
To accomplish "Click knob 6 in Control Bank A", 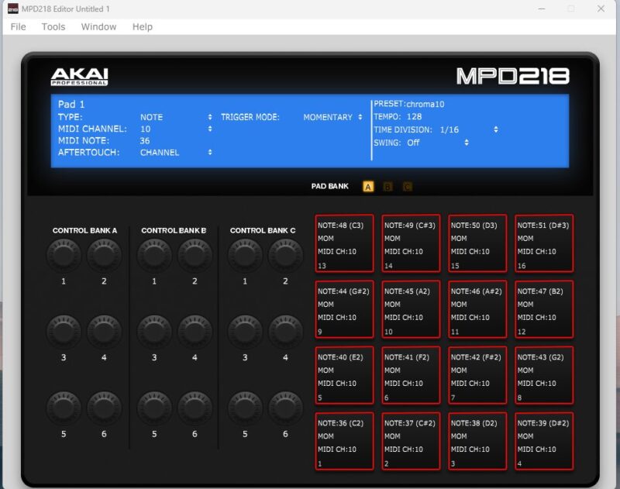I will point(104,408).
